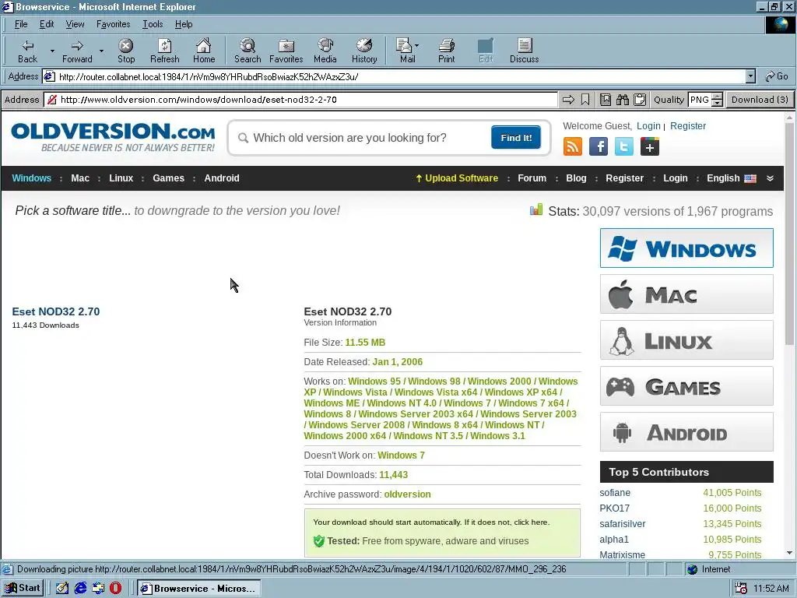Open the Twitter social icon
797x598 pixels.
(623, 146)
